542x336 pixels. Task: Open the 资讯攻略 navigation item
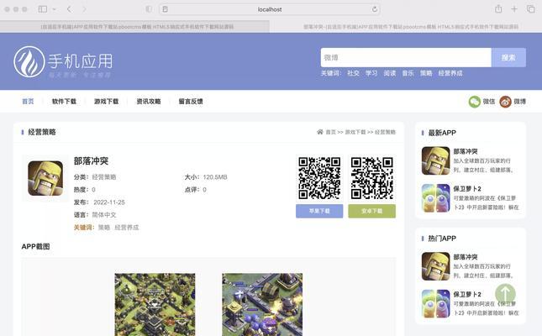[x=149, y=102]
